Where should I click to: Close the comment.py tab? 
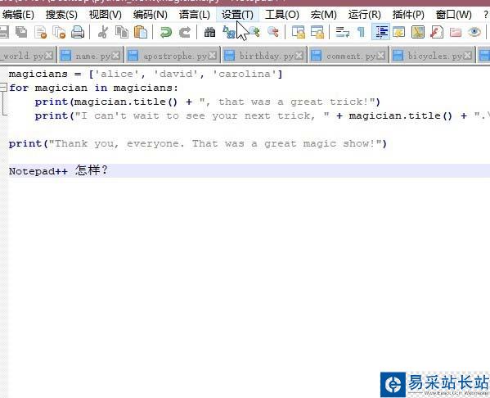tap(381, 56)
